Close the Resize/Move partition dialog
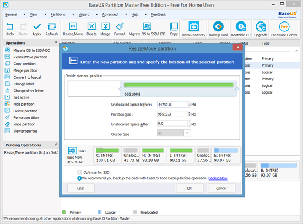 click(x=237, y=47)
